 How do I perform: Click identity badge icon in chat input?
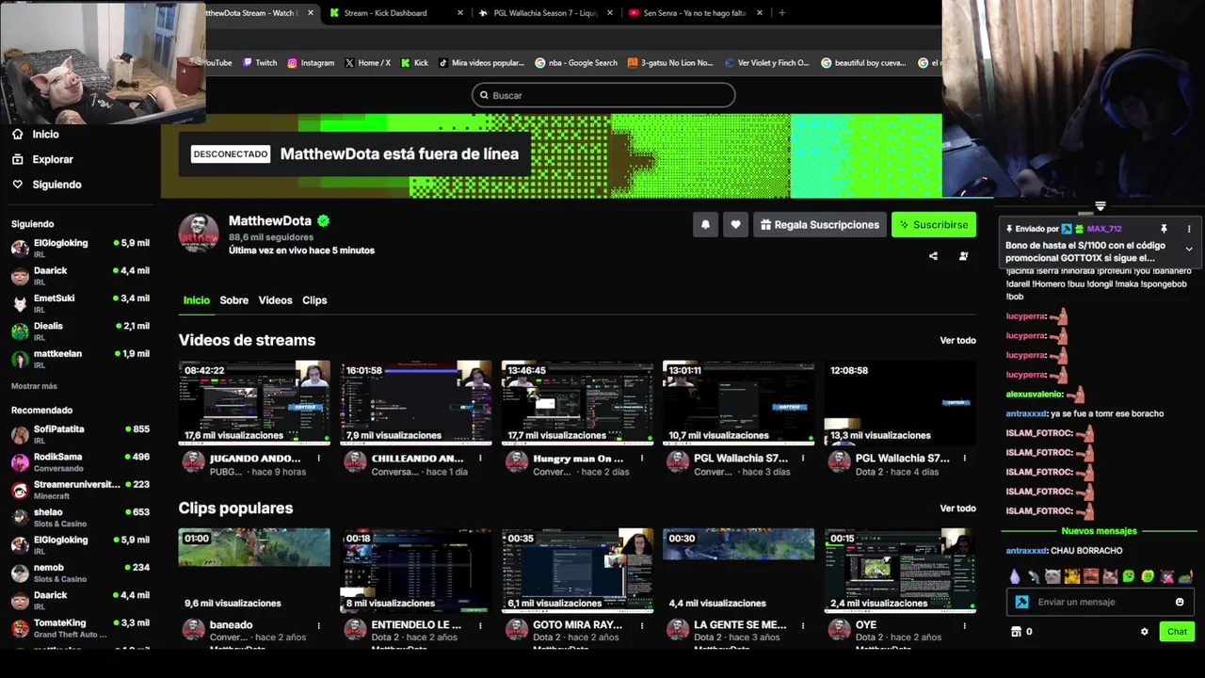pyautogui.click(x=1021, y=602)
